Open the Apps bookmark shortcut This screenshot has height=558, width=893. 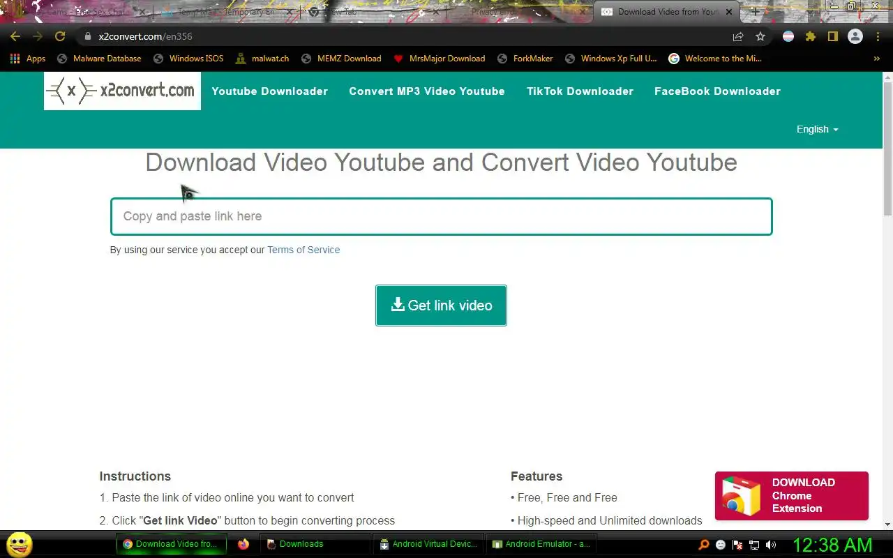28,59
